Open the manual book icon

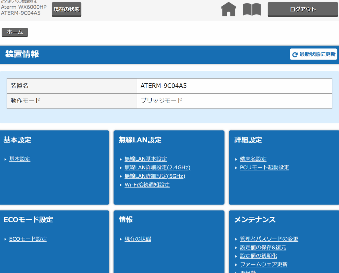click(x=252, y=9)
